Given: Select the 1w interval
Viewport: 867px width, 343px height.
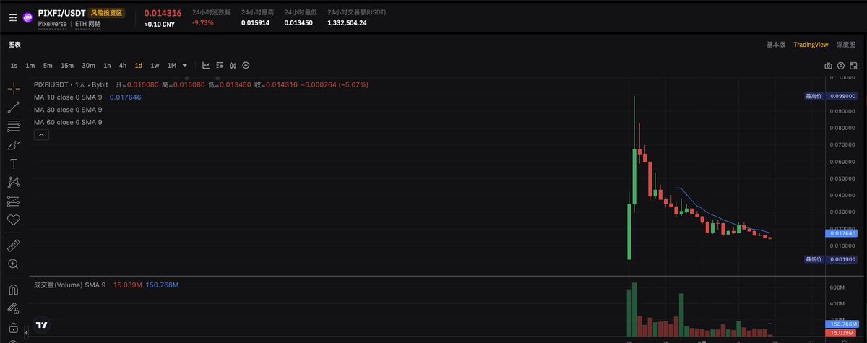Looking at the screenshot, I should (x=155, y=66).
